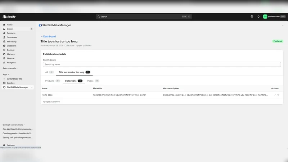Click the Settings gear icon
The image size is (288, 162).
coord(4,145)
